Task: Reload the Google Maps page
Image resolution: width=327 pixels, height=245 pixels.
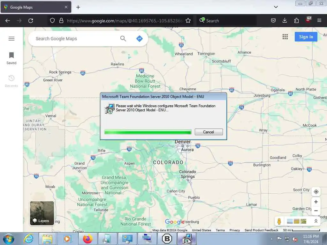Action: tap(31, 21)
